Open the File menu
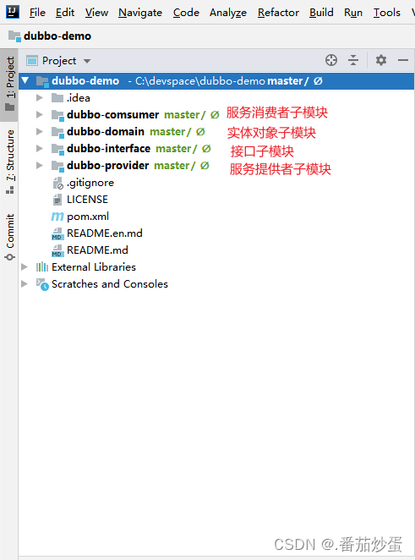The width and height of the screenshot is (415, 560). pyautogui.click(x=37, y=13)
